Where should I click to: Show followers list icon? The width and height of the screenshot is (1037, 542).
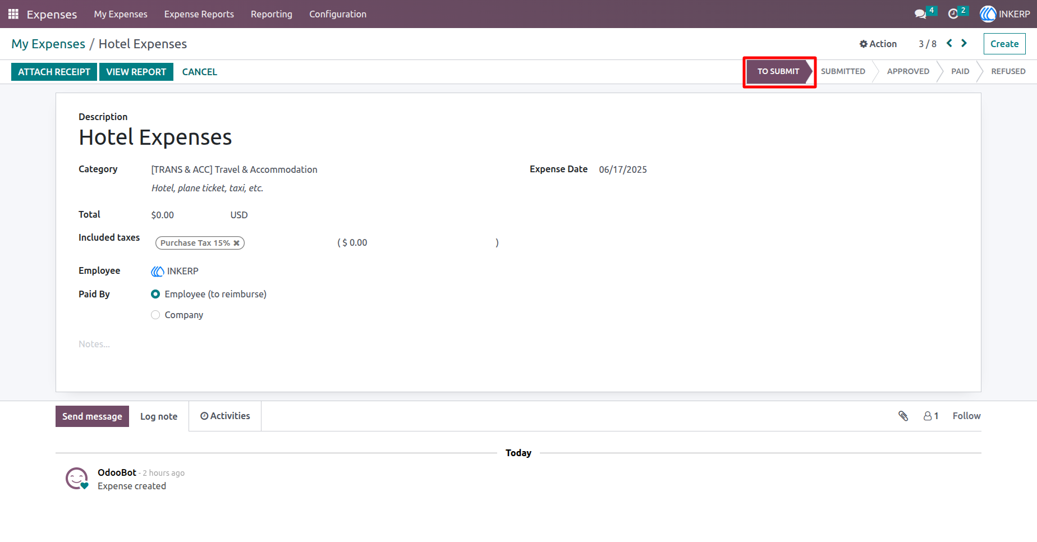pyautogui.click(x=931, y=416)
